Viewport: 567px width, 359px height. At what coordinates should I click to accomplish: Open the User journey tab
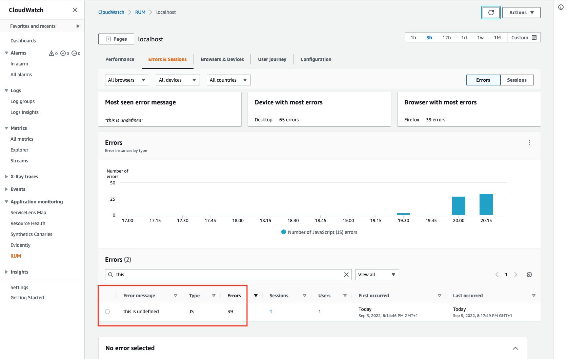coord(272,59)
